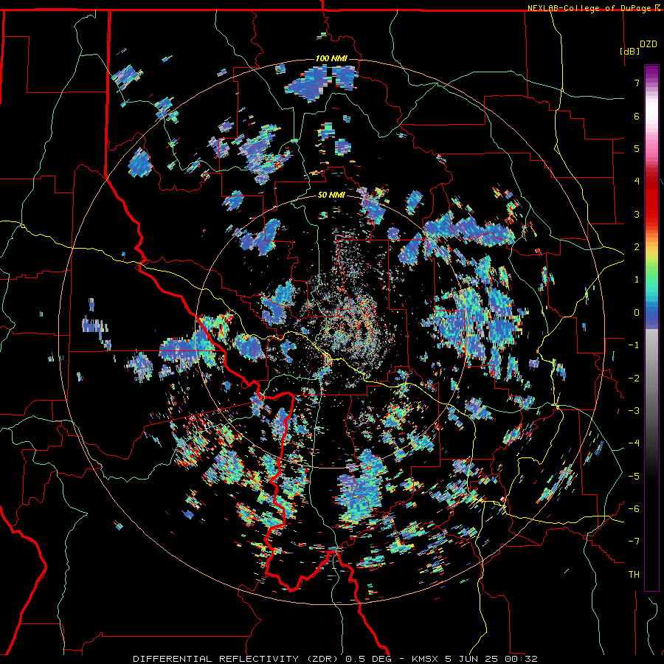This screenshot has width=664, height=664.
Task: Click the legend value -3
Action: click(x=634, y=411)
